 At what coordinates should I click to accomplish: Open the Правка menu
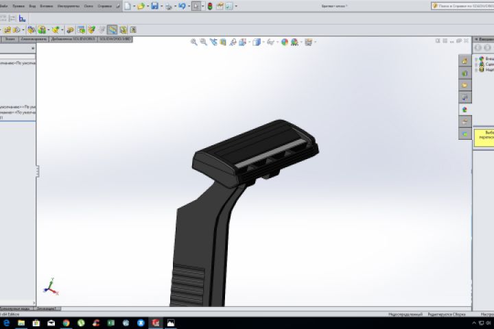18,6
